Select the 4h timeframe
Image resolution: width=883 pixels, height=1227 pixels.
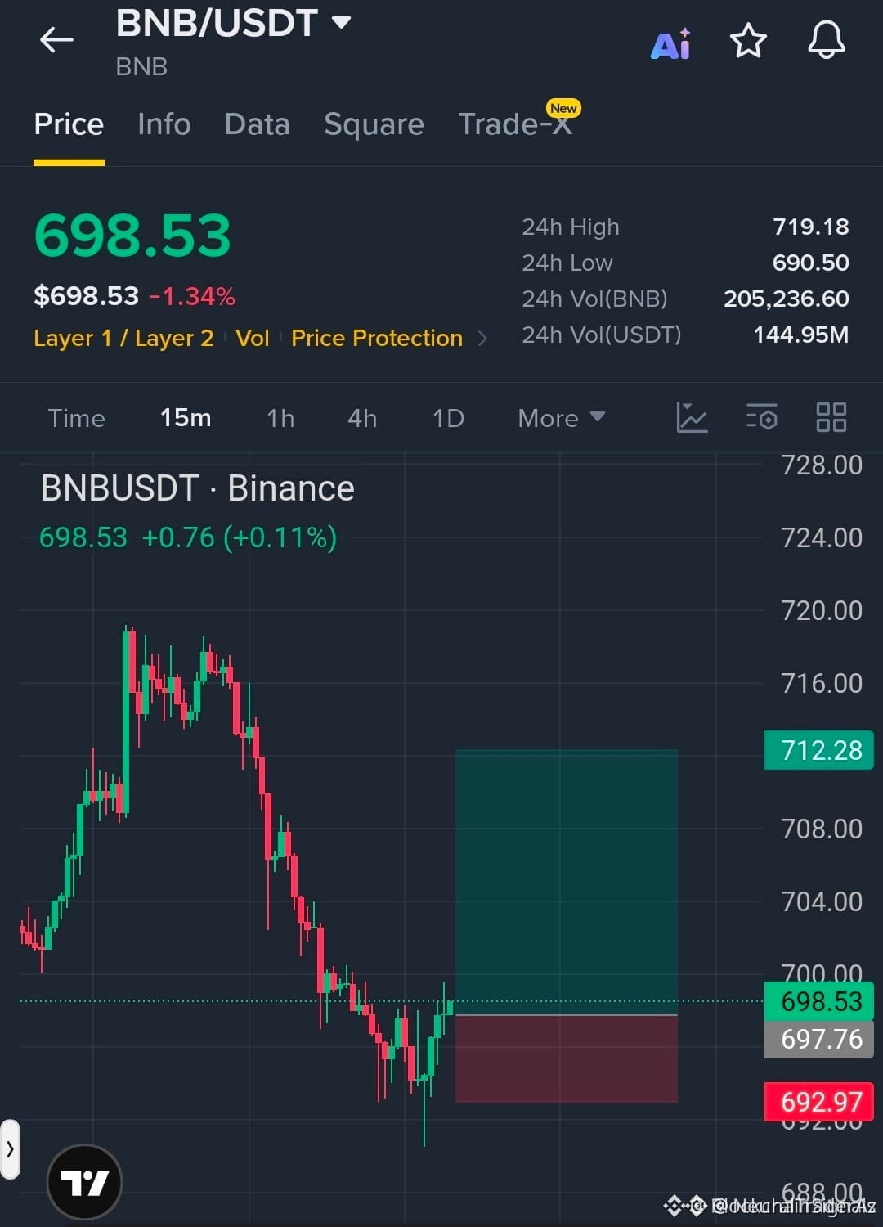point(362,418)
